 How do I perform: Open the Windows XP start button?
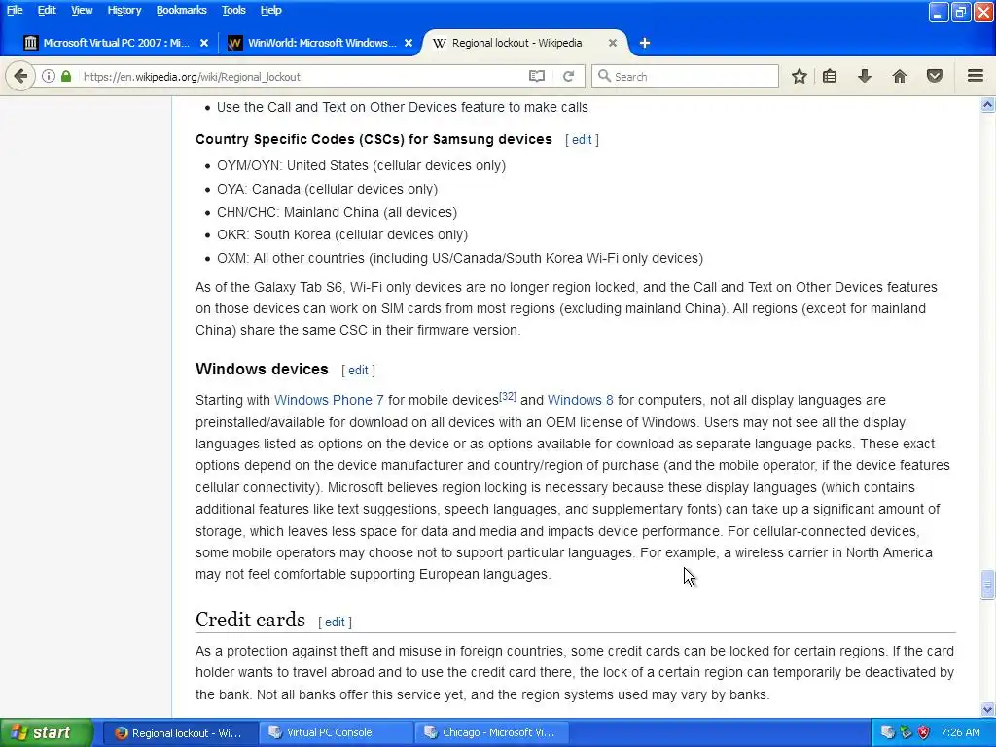point(45,733)
